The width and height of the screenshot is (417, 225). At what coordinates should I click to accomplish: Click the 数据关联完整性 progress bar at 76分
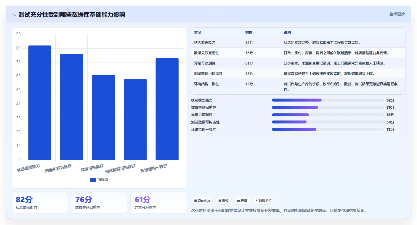pyautogui.click(x=328, y=107)
